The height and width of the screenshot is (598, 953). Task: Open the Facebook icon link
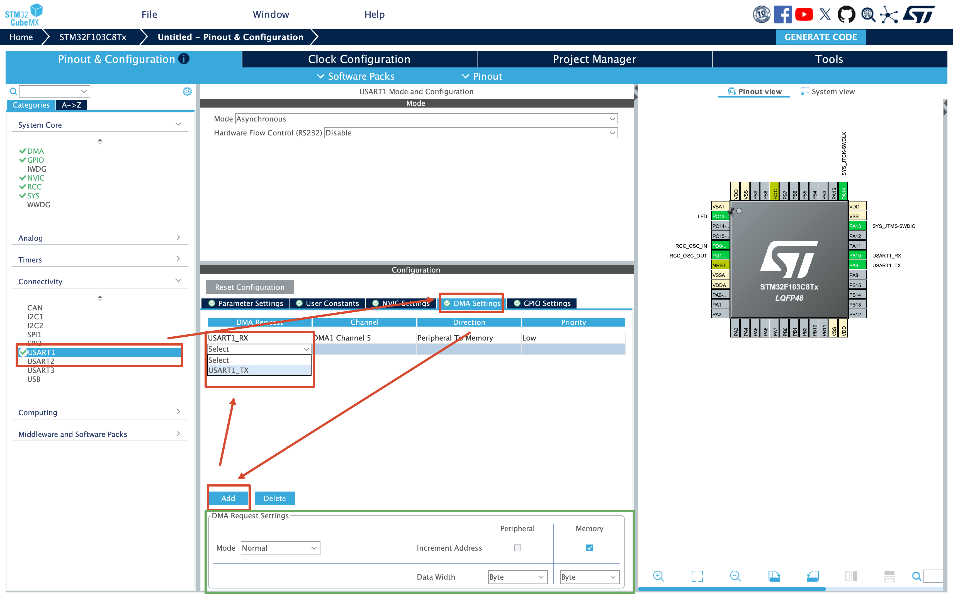(x=782, y=15)
